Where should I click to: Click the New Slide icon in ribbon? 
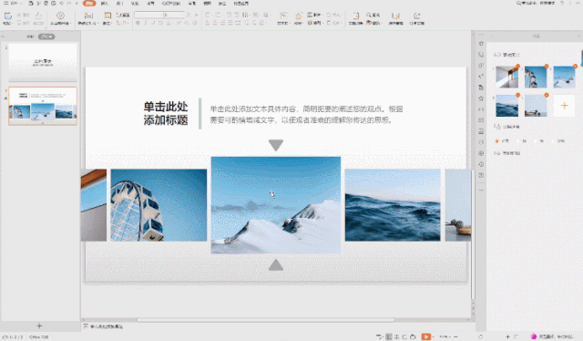[88, 15]
